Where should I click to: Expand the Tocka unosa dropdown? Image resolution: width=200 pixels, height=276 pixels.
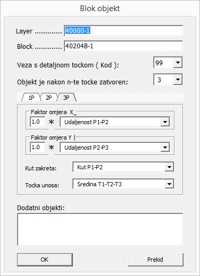(169, 184)
